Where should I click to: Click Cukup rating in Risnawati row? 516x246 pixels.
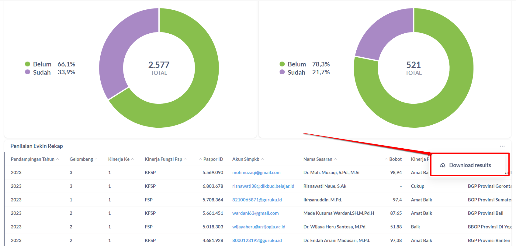click(x=417, y=186)
